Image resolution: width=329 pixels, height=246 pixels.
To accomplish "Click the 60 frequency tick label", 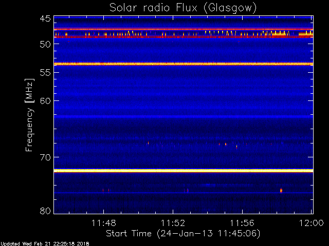I will 45,101.
